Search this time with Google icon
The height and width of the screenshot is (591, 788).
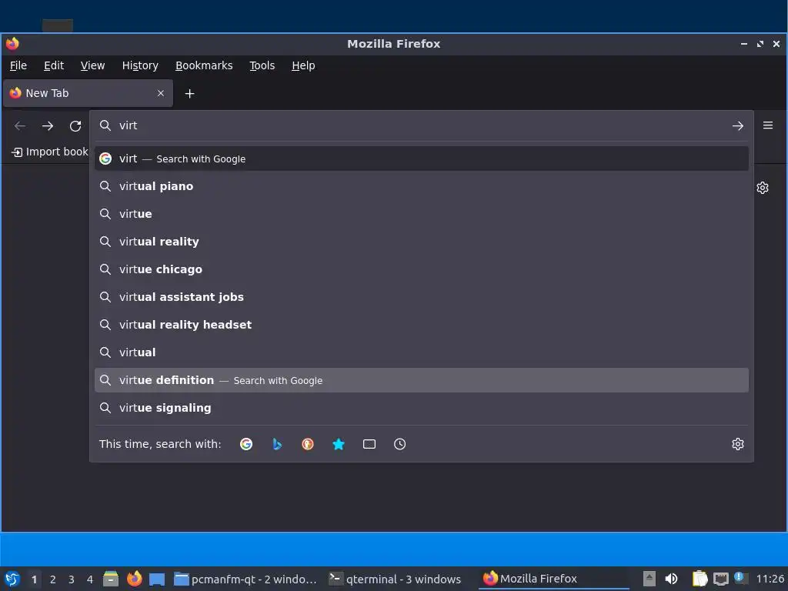click(246, 444)
